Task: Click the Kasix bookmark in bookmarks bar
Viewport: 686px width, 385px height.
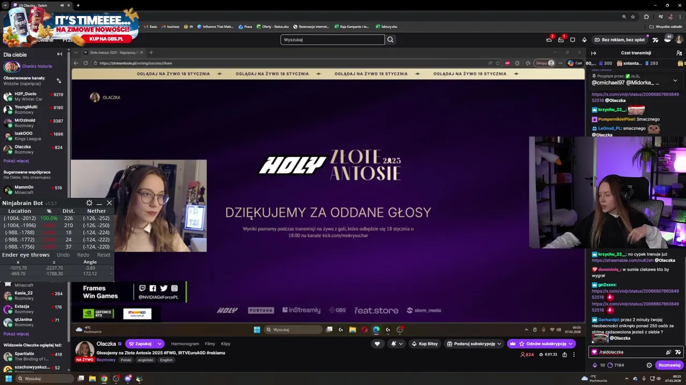Action: pos(151,27)
